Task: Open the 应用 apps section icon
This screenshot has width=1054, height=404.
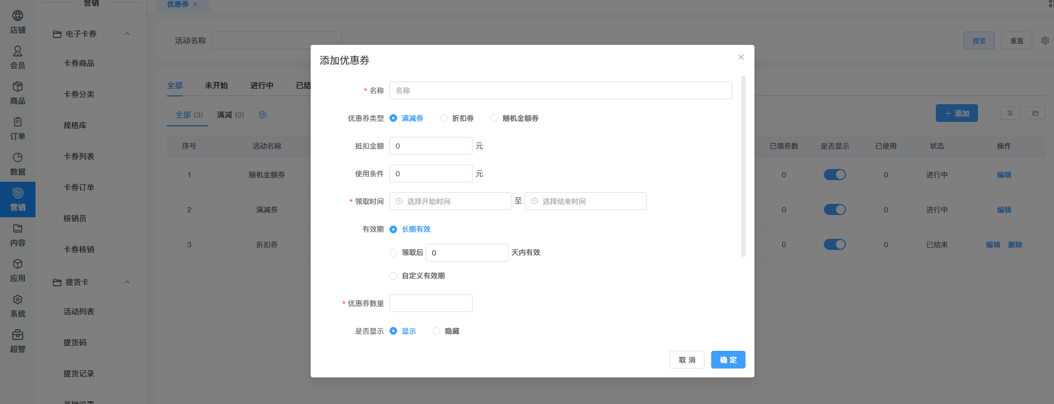Action: 18,264
